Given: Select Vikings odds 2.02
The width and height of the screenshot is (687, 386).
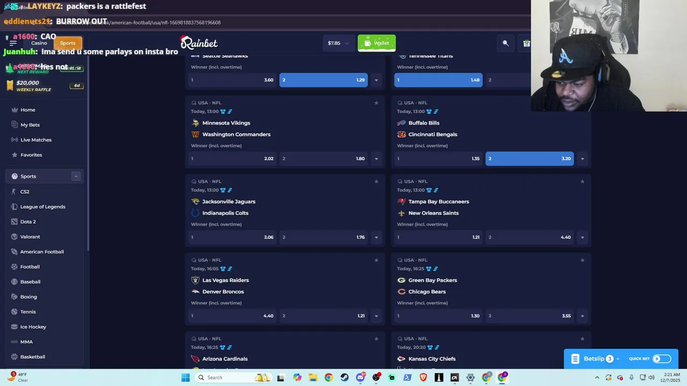Looking at the screenshot, I should (x=232, y=159).
